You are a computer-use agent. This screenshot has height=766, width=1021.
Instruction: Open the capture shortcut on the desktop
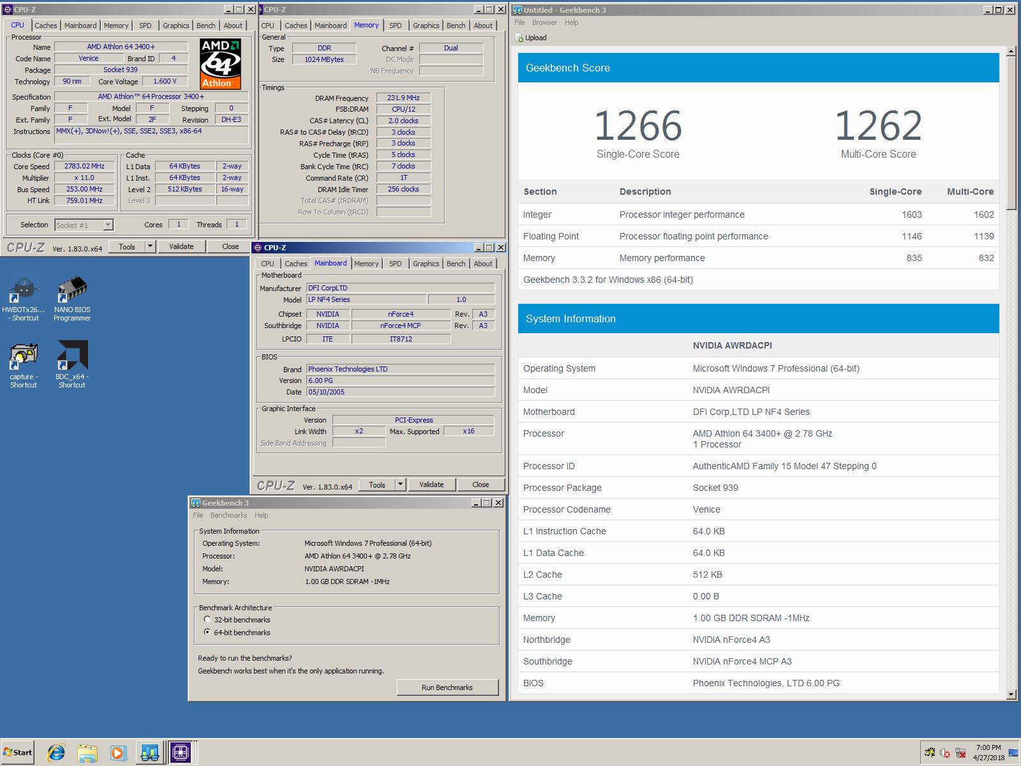[x=24, y=365]
